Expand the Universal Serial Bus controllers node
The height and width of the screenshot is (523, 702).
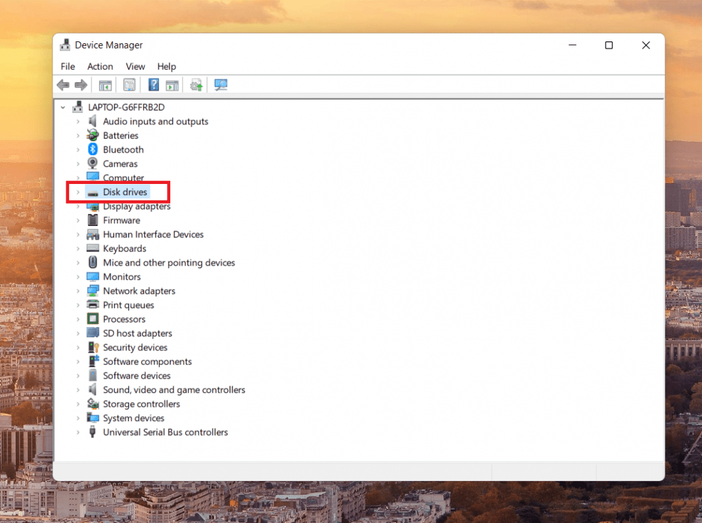pyautogui.click(x=78, y=432)
